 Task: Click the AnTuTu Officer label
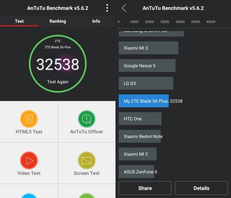87,132
